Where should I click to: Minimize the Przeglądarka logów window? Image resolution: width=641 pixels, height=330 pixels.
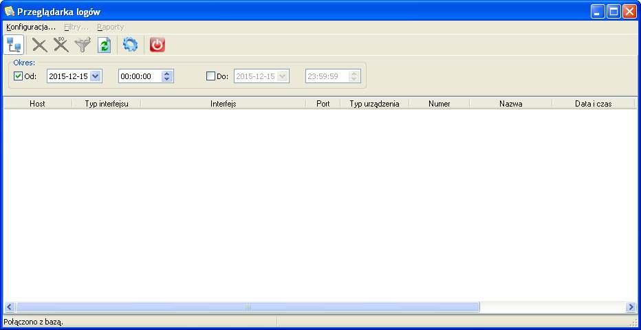[x=598, y=12]
